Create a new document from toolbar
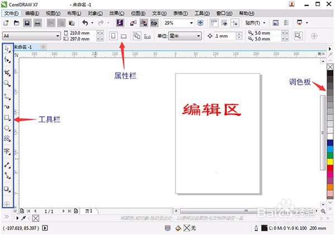Image resolution: width=335 pixels, height=235 pixels. click(x=6, y=23)
